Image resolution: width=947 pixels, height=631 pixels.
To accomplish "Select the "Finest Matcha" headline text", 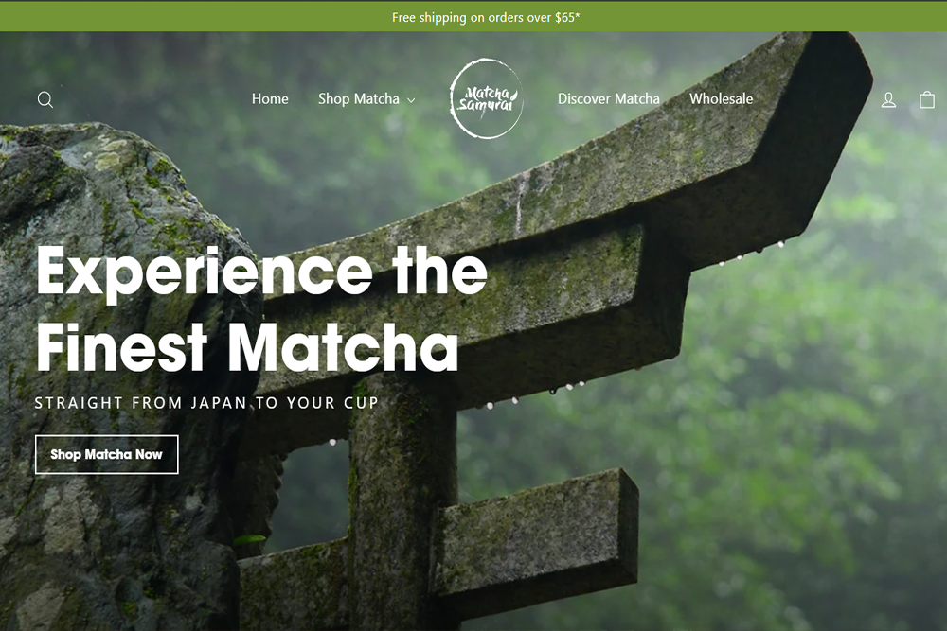I will 247,347.
